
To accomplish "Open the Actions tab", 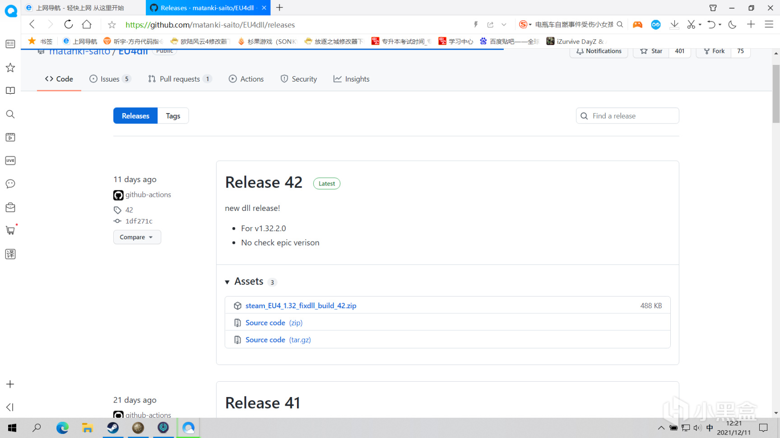I will [x=246, y=79].
